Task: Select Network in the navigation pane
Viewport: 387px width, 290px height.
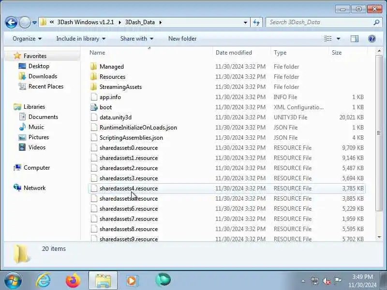Action: [x=34, y=188]
